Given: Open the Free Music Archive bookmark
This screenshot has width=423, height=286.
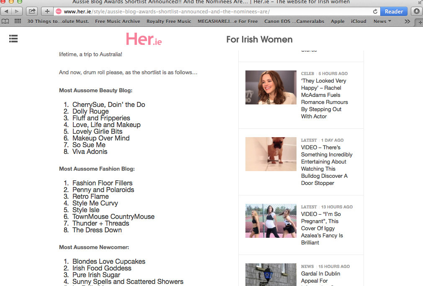Looking at the screenshot, I should [118, 21].
